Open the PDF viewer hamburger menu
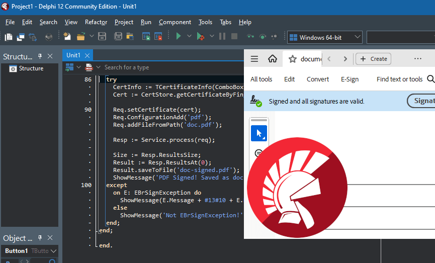 (254, 59)
